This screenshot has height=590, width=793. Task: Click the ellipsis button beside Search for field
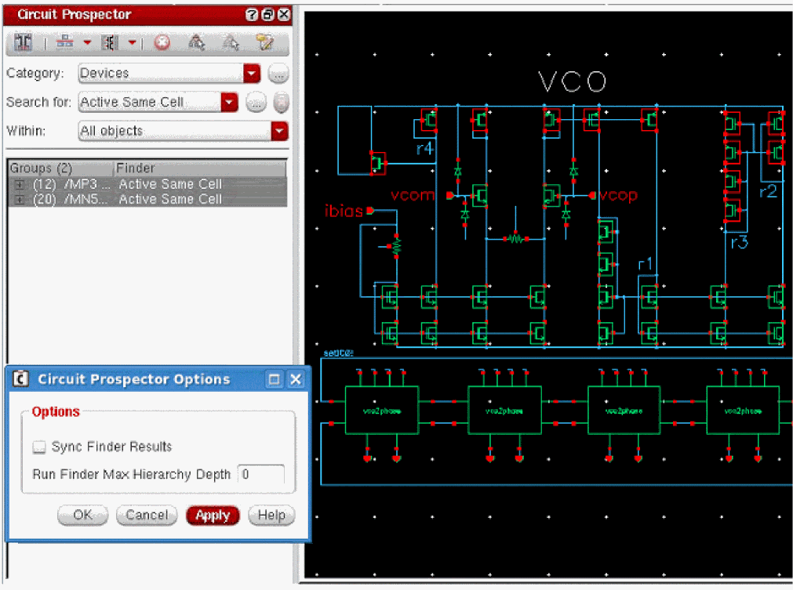[256, 103]
